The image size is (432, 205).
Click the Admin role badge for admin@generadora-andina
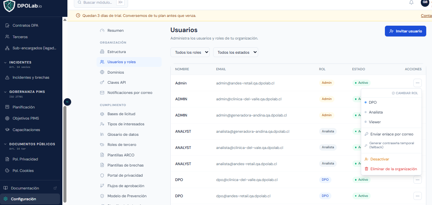click(327, 115)
